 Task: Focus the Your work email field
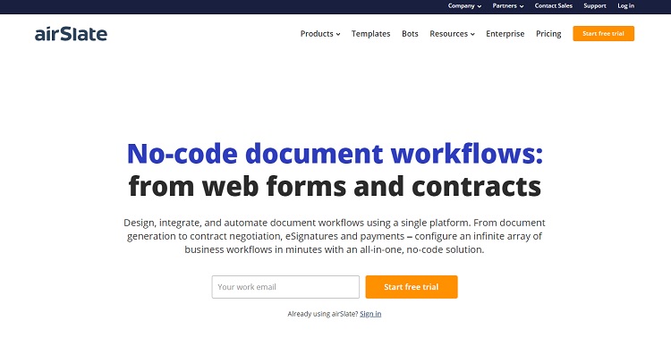(x=285, y=287)
